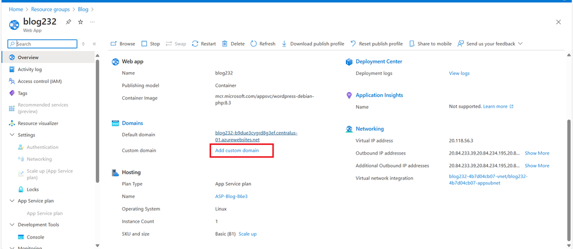This screenshot has width=573, height=249.
Task: Open the virtual network integration vnet link
Action: (488, 180)
